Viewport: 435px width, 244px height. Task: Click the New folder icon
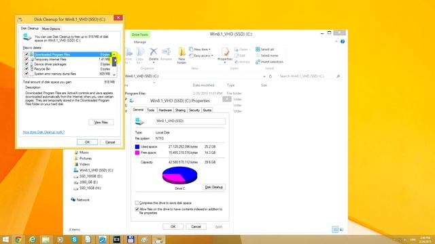click(181, 52)
